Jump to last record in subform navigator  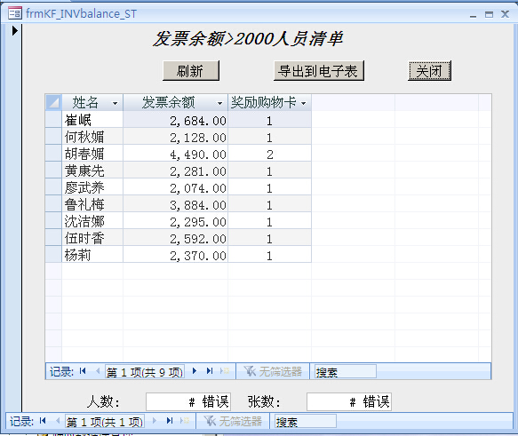point(210,371)
